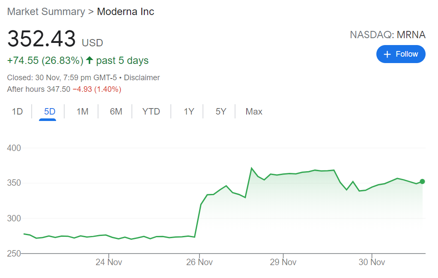Click the 30 Nov axis label
The width and height of the screenshot is (438, 278).
tap(372, 262)
